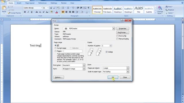This screenshot has height=103, width=184.
Task: Click the Decrease Indent icon
Action: point(78,8)
